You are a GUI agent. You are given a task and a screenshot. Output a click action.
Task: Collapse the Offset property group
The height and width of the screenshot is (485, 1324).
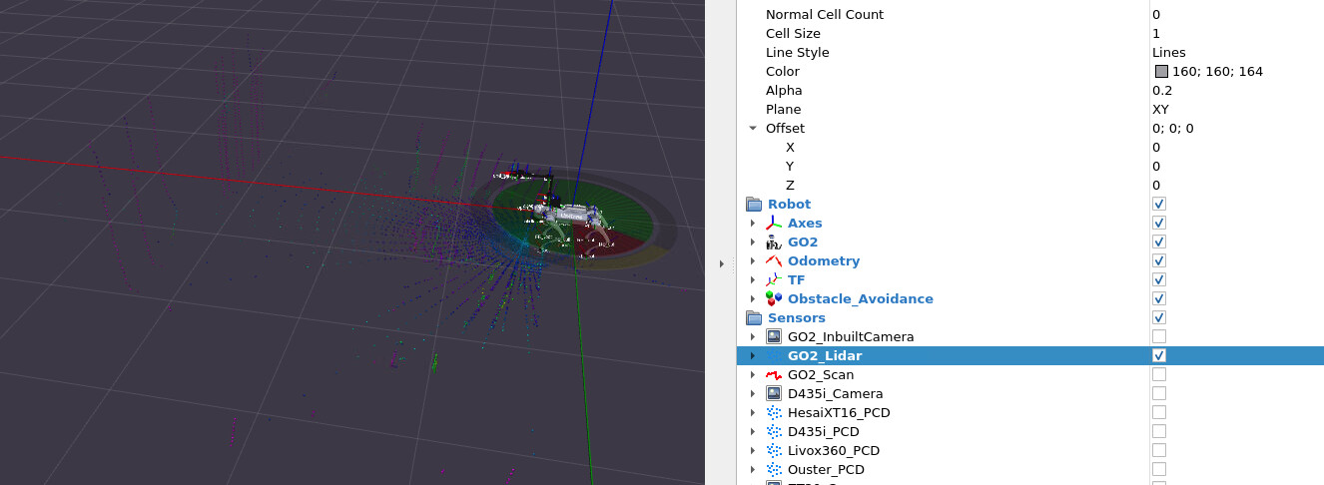point(753,129)
